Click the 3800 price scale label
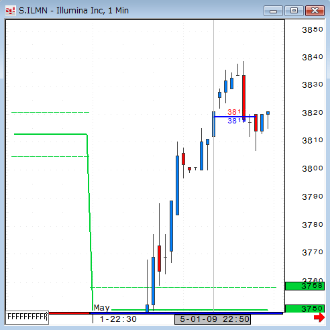Screen dimensions: 330x330 point(313,168)
